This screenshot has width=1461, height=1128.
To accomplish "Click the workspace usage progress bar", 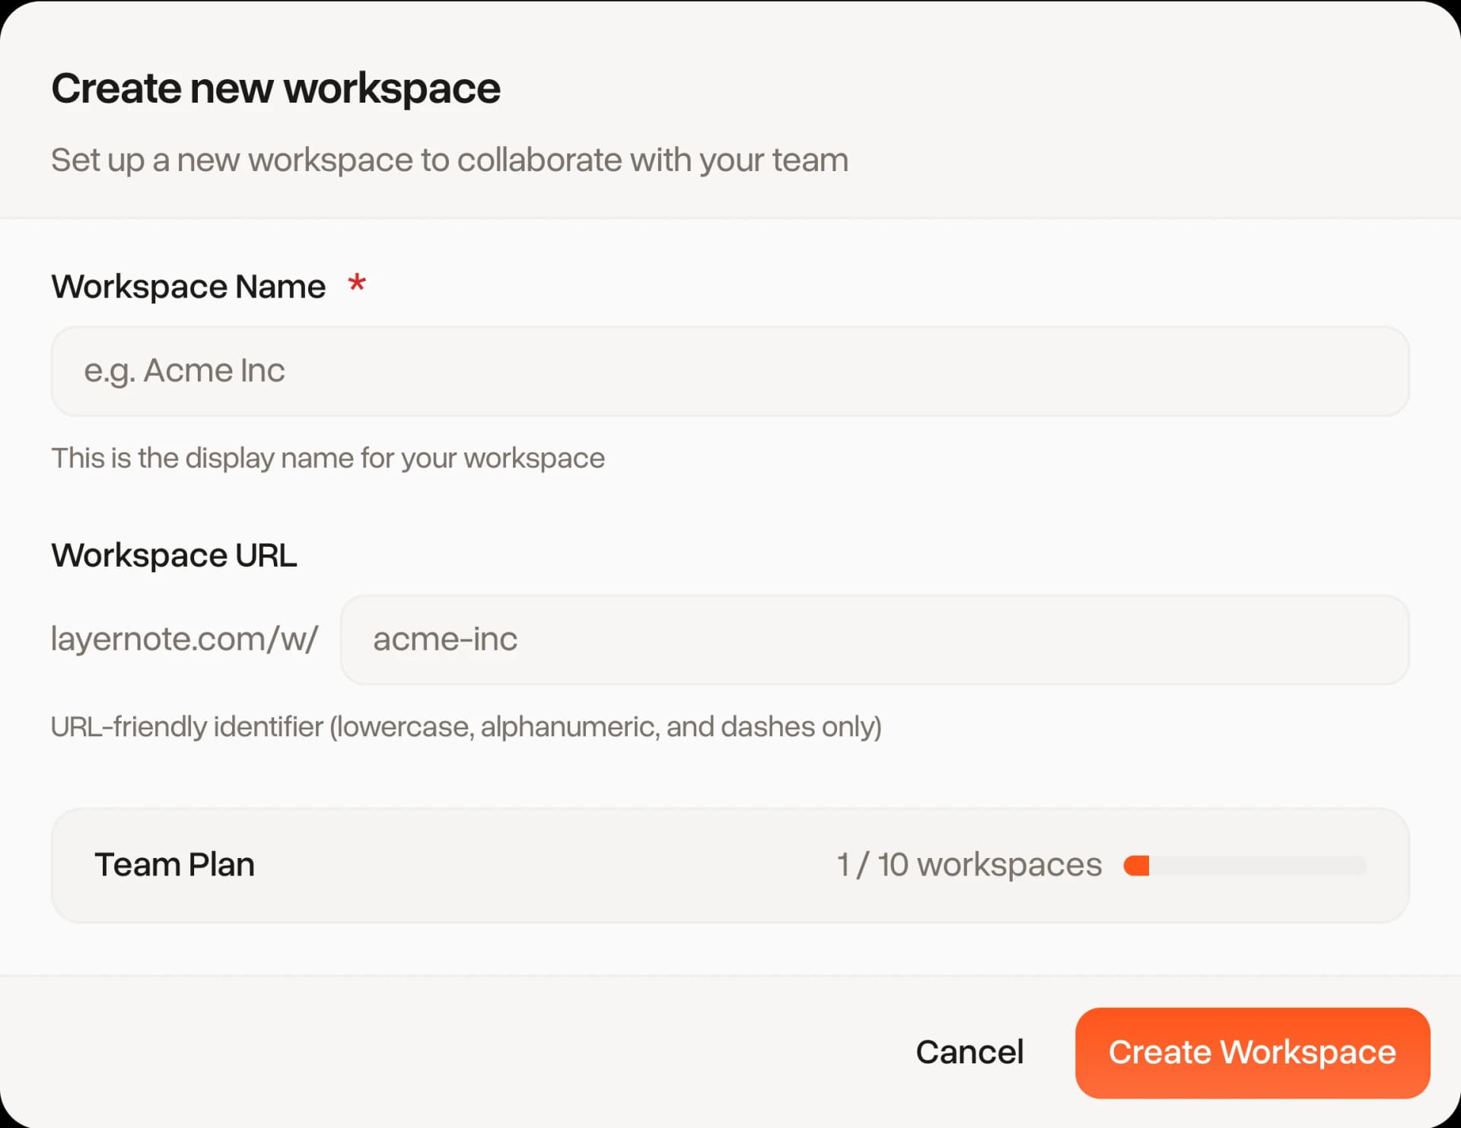I will [1244, 866].
